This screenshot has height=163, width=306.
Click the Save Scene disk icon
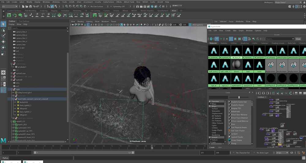30,6
